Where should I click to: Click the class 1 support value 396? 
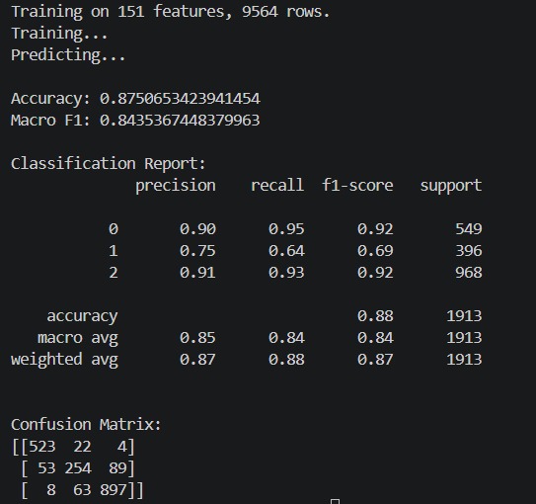click(x=469, y=251)
